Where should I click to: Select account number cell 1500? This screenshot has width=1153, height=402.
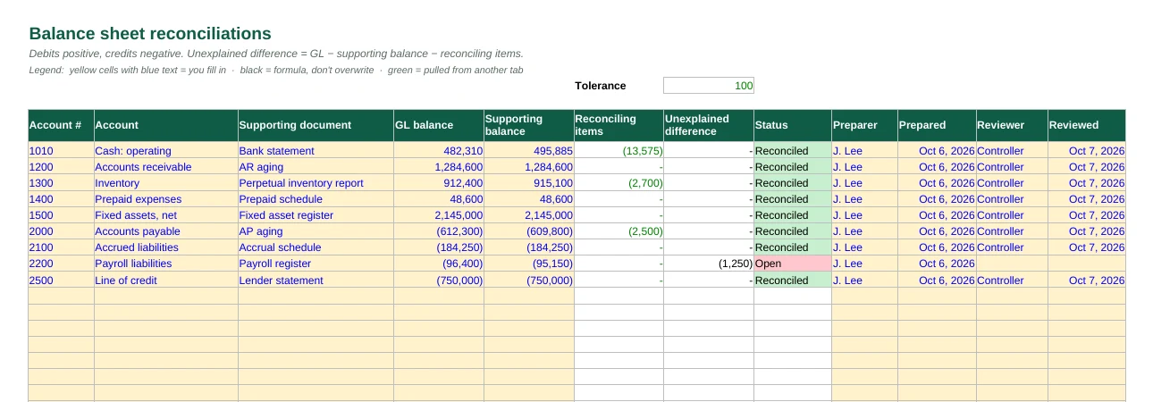[61, 215]
